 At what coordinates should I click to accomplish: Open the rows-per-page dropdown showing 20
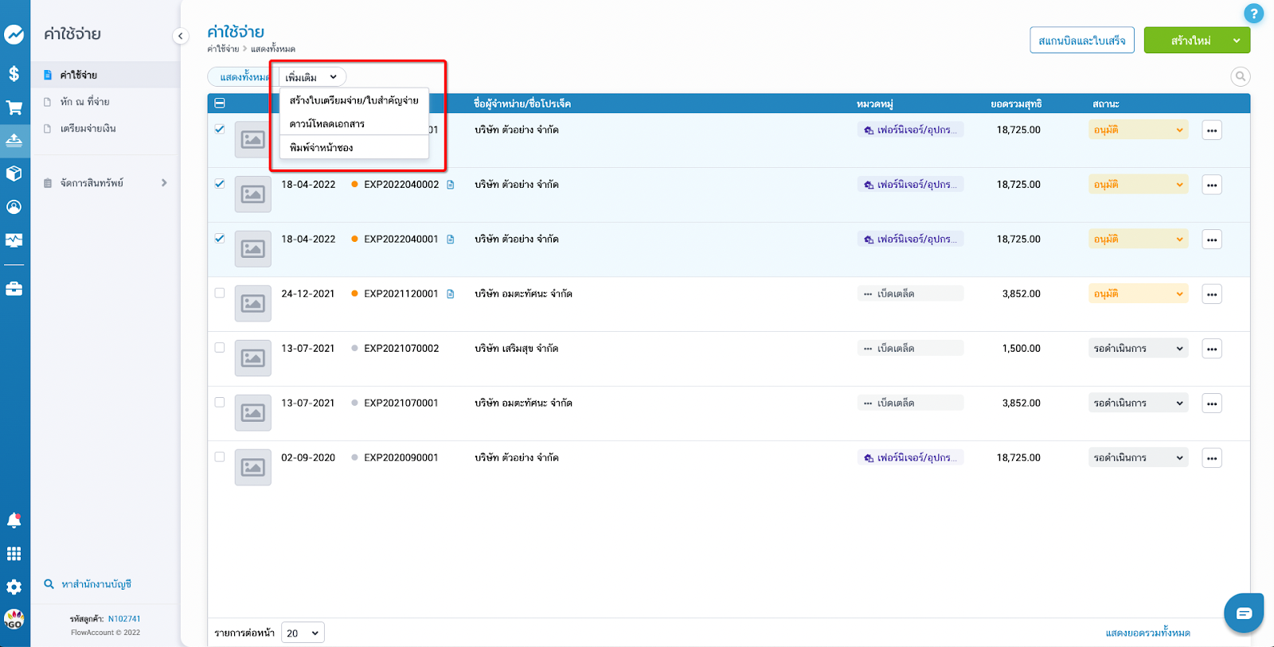303,633
